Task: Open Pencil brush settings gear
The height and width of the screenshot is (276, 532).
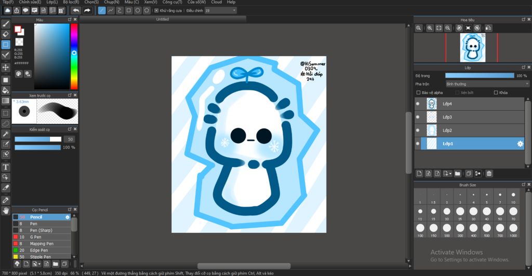Action: click(x=67, y=217)
